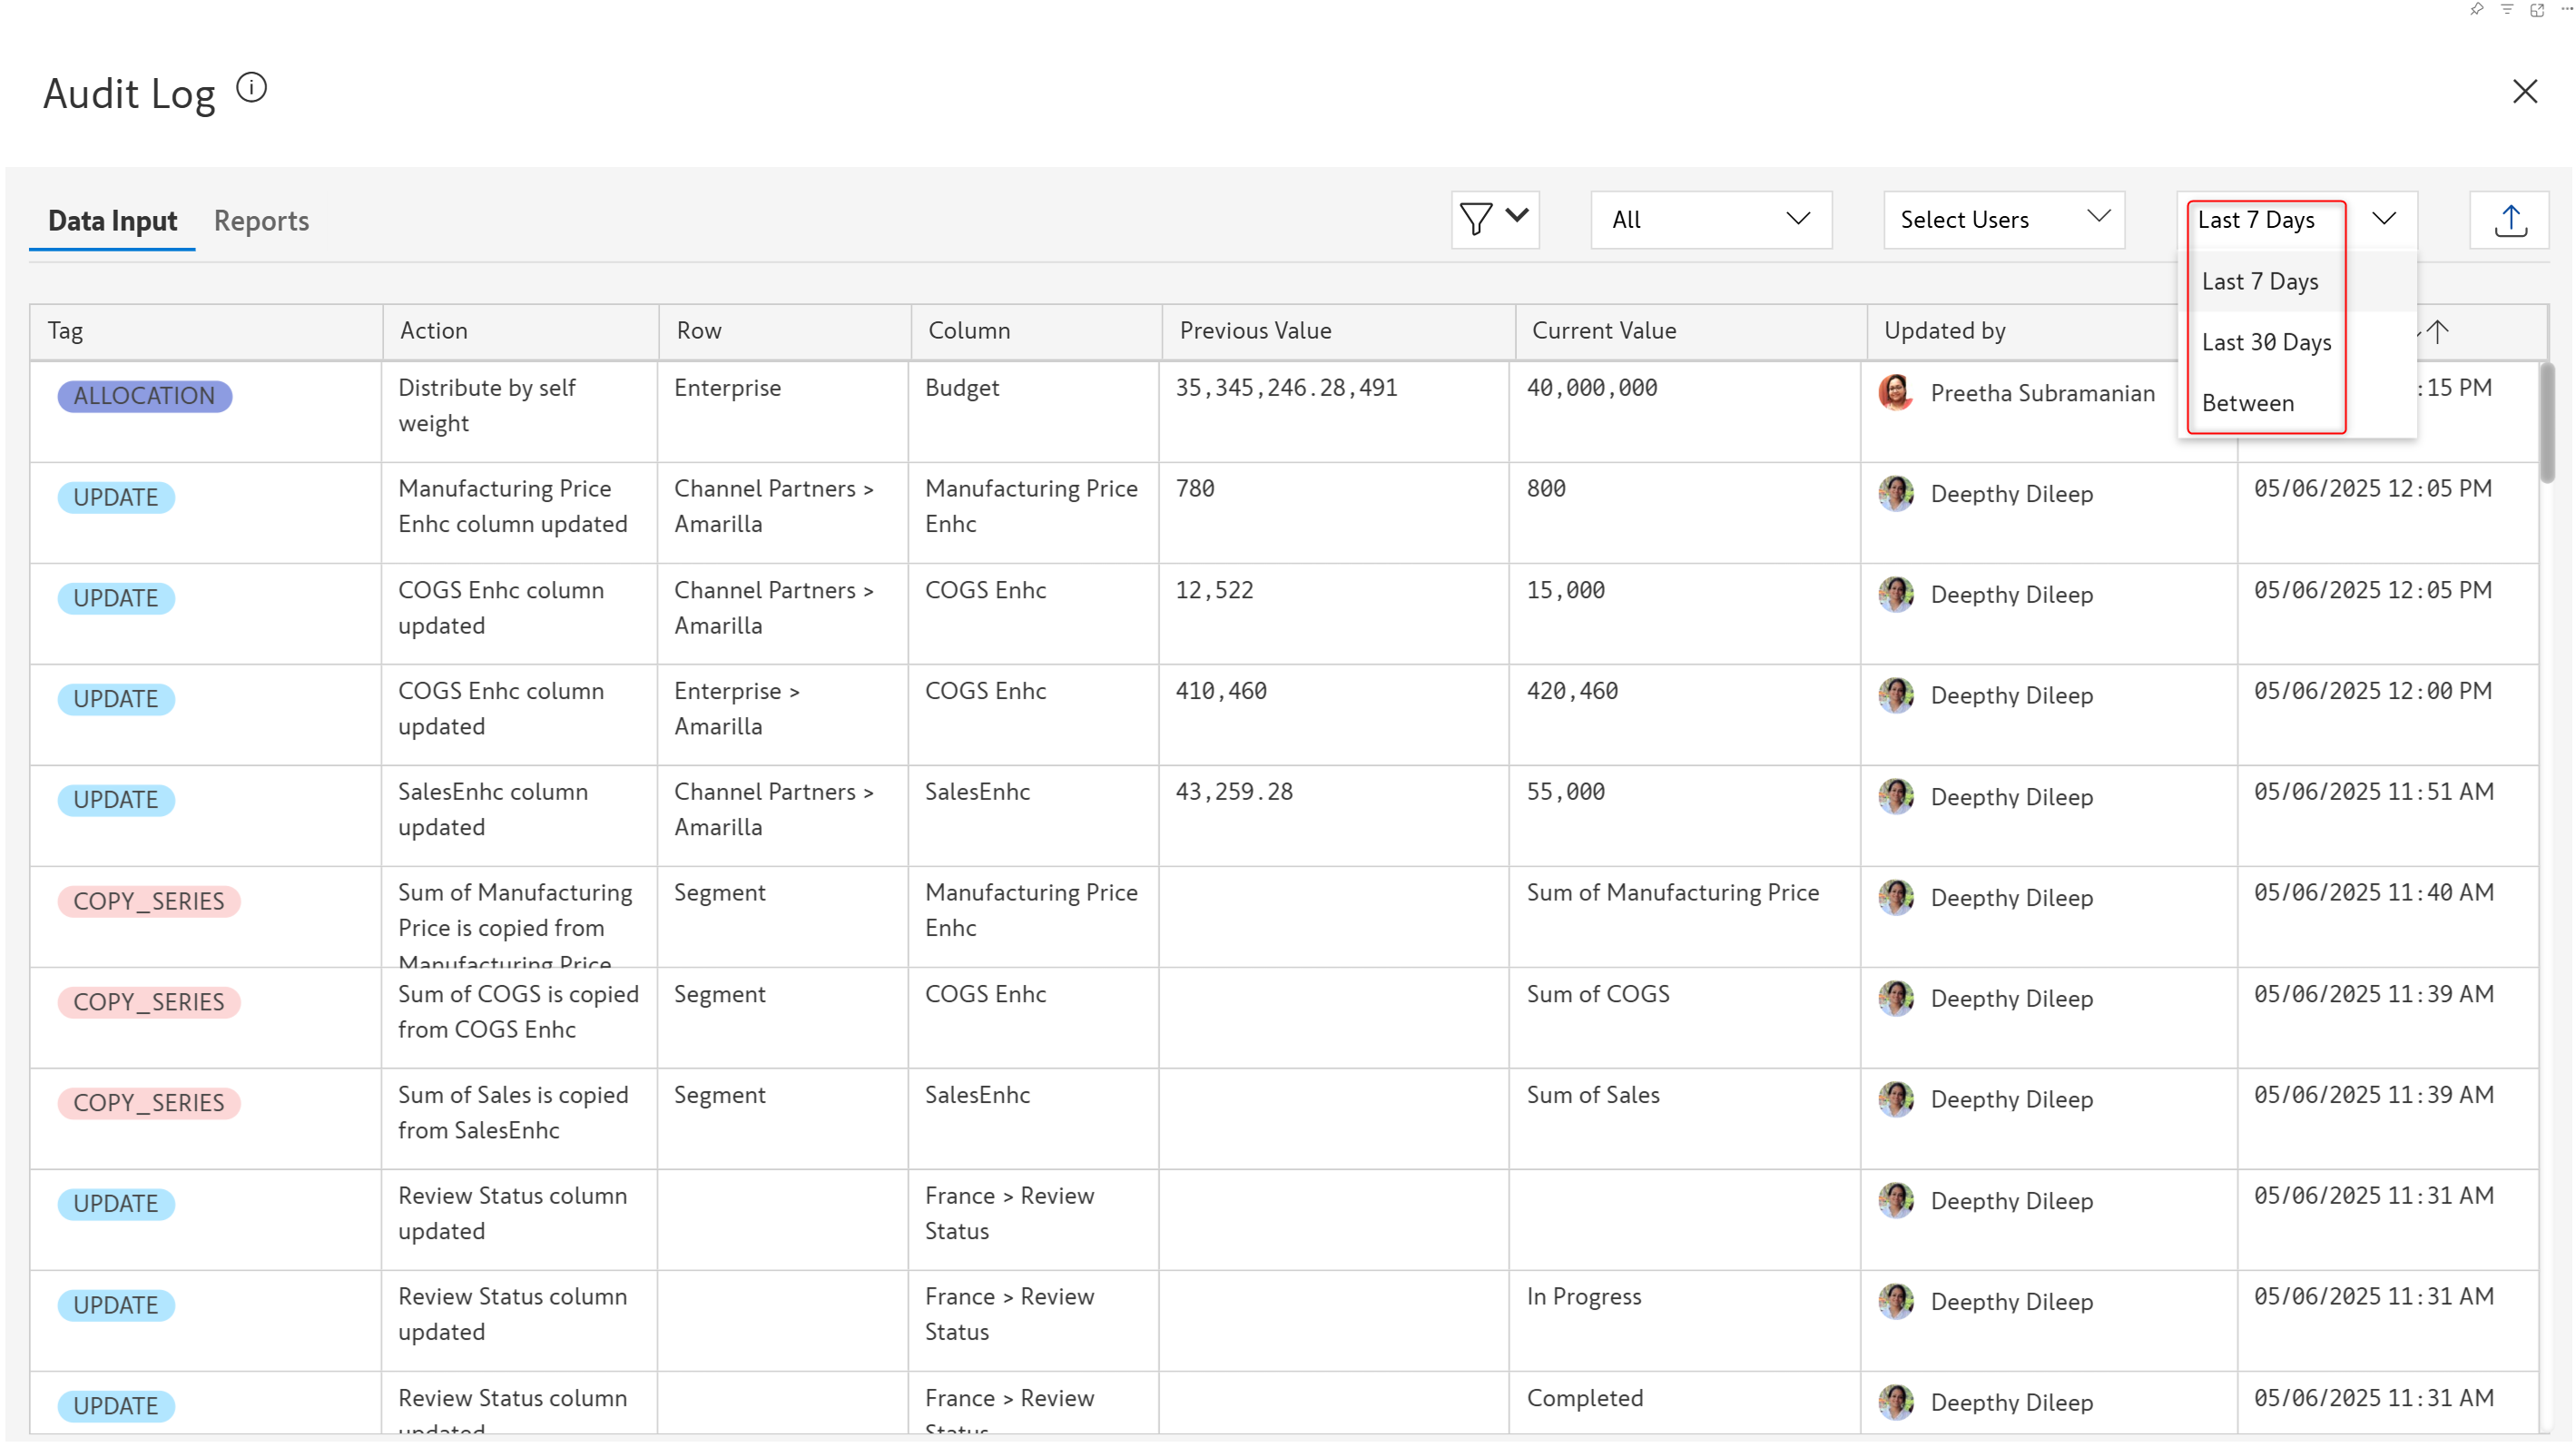The width and height of the screenshot is (2576, 1447).
Task: Open the more options ellipsis
Action: click(x=2565, y=9)
